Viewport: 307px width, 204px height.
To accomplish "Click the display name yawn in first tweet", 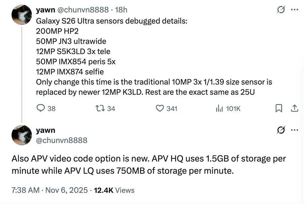I will (x=46, y=10).
